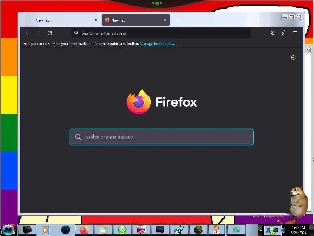Viewport: 314px width, 236px height.
Task: Launch the Minecraft grass block taskbar icon
Action: coord(198,230)
